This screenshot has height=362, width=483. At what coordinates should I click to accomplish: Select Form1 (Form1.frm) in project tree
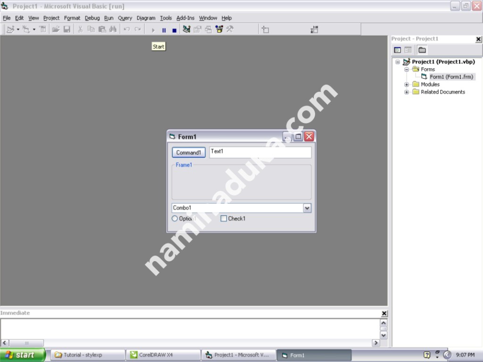[451, 77]
